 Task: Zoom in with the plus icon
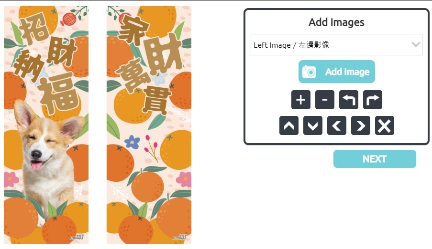pos(300,100)
